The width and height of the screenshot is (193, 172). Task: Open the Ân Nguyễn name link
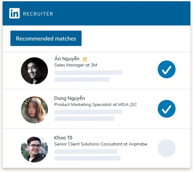(67, 59)
